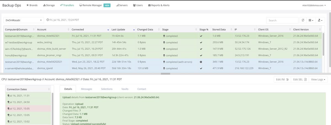The image size is (331, 125).
Task: Click the Backup Ops logo link
Action: [12, 5]
